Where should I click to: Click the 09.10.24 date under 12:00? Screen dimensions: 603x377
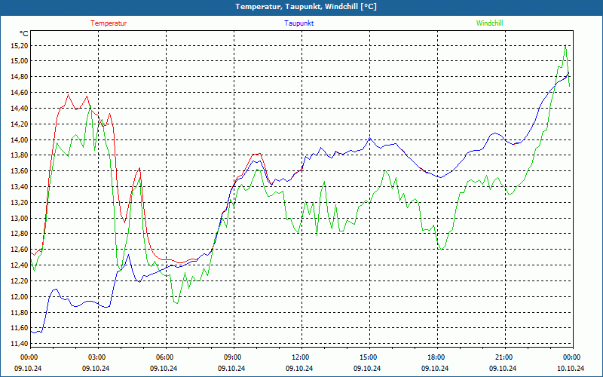pyautogui.click(x=299, y=368)
